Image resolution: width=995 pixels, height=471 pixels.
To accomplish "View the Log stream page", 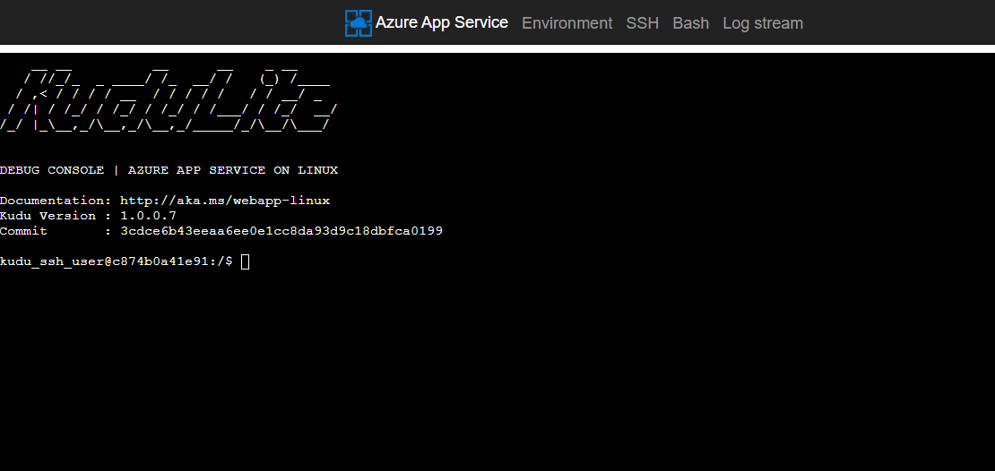I will click(x=762, y=23).
